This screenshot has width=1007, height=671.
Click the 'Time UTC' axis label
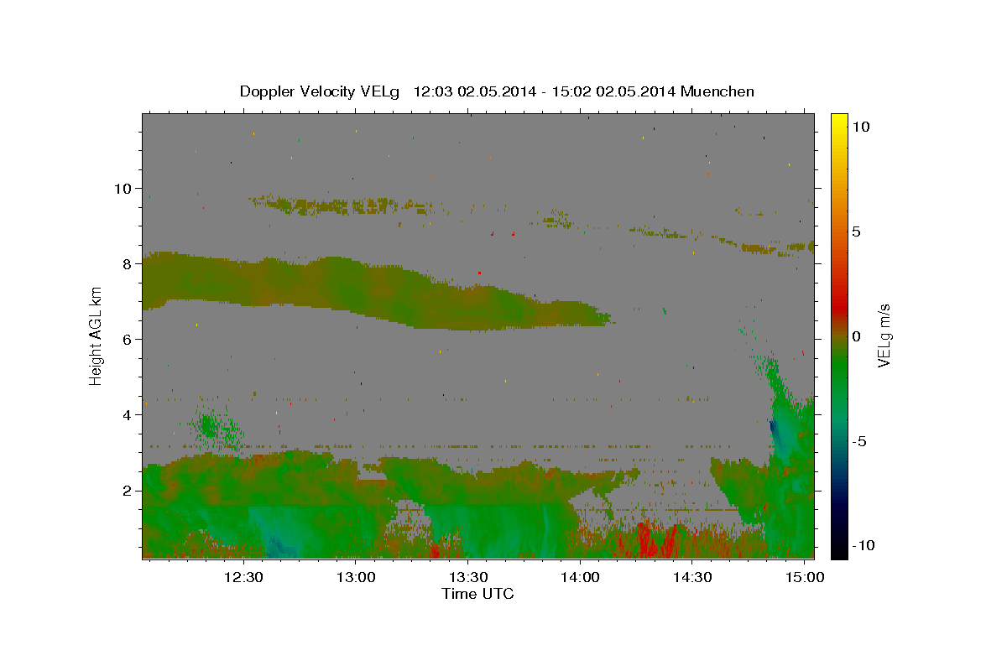click(477, 594)
